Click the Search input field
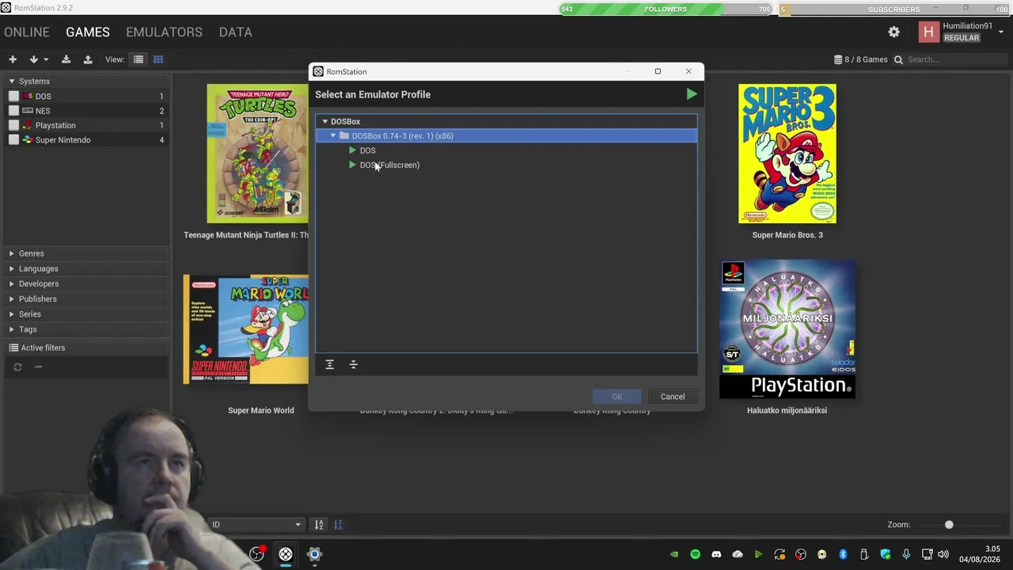Screen dimensions: 1013x570 (956, 59)
